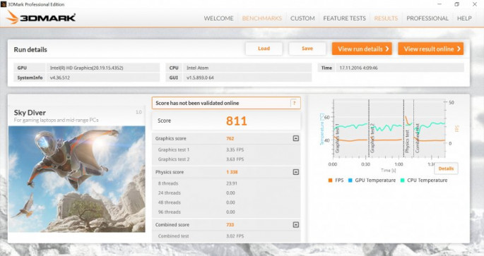Image resolution: width=484 pixels, height=256 pixels.
Task: Click the Time value 17.11.2016 4:09:46
Action: tap(358, 68)
